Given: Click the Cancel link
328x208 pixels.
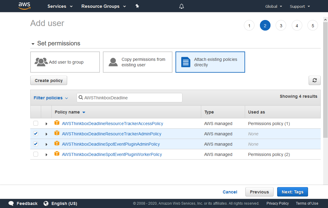Looking at the screenshot, I should point(230,192).
